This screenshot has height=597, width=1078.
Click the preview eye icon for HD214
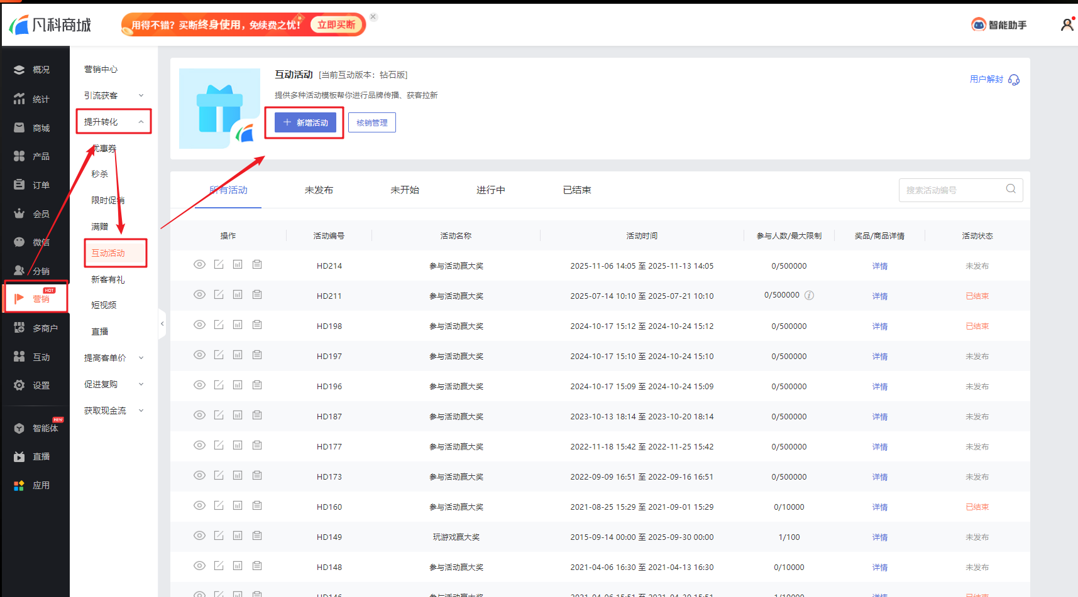coord(199,265)
